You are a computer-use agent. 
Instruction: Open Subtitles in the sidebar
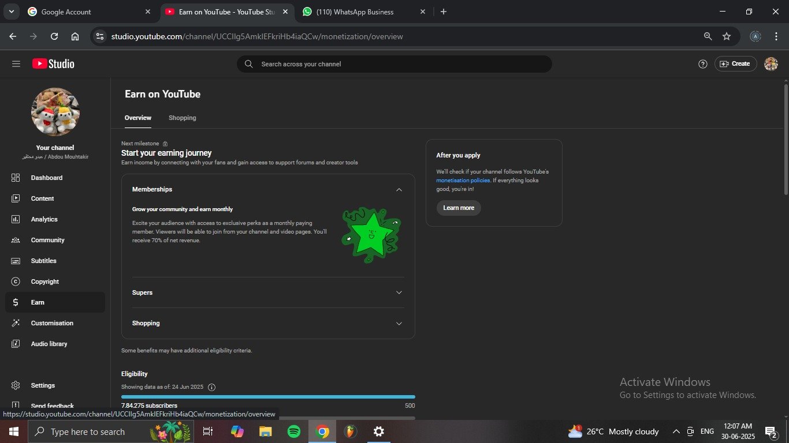click(x=55, y=261)
